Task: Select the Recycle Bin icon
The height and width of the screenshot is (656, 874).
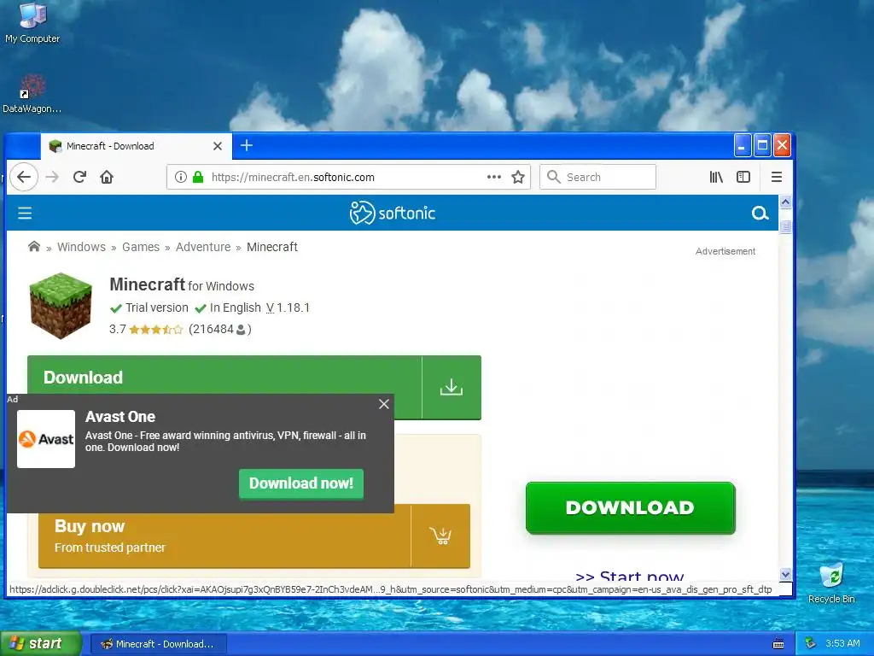Action: (x=831, y=583)
